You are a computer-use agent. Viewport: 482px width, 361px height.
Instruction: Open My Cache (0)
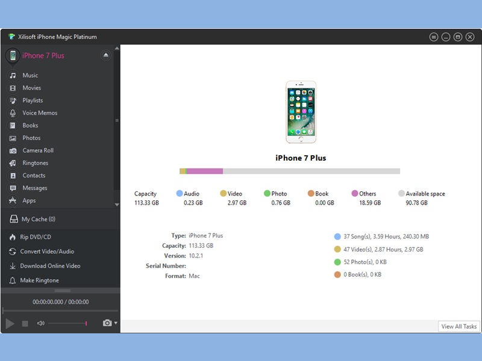39,219
